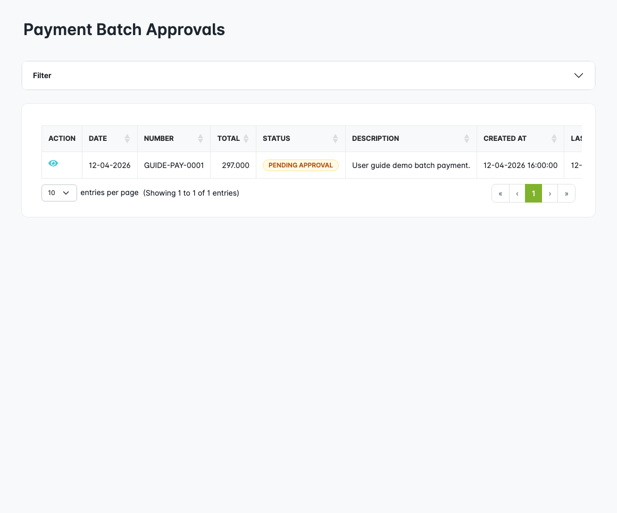Screen dimensions: 617x513
Task: Select the GUIDE-PAY-0001 batch row
Action: point(173,165)
